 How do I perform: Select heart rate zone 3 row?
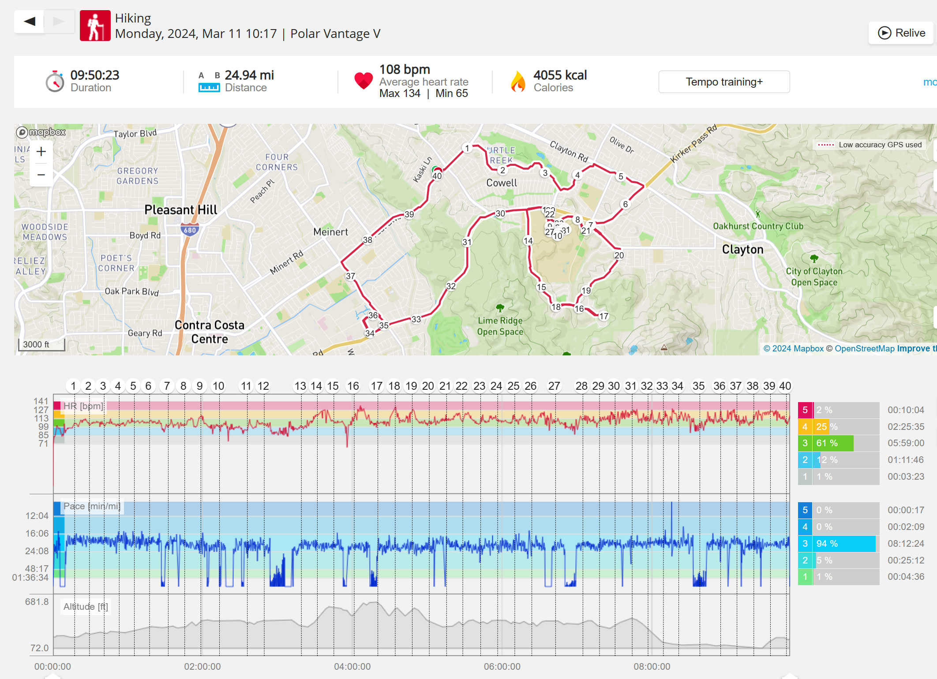(838, 443)
